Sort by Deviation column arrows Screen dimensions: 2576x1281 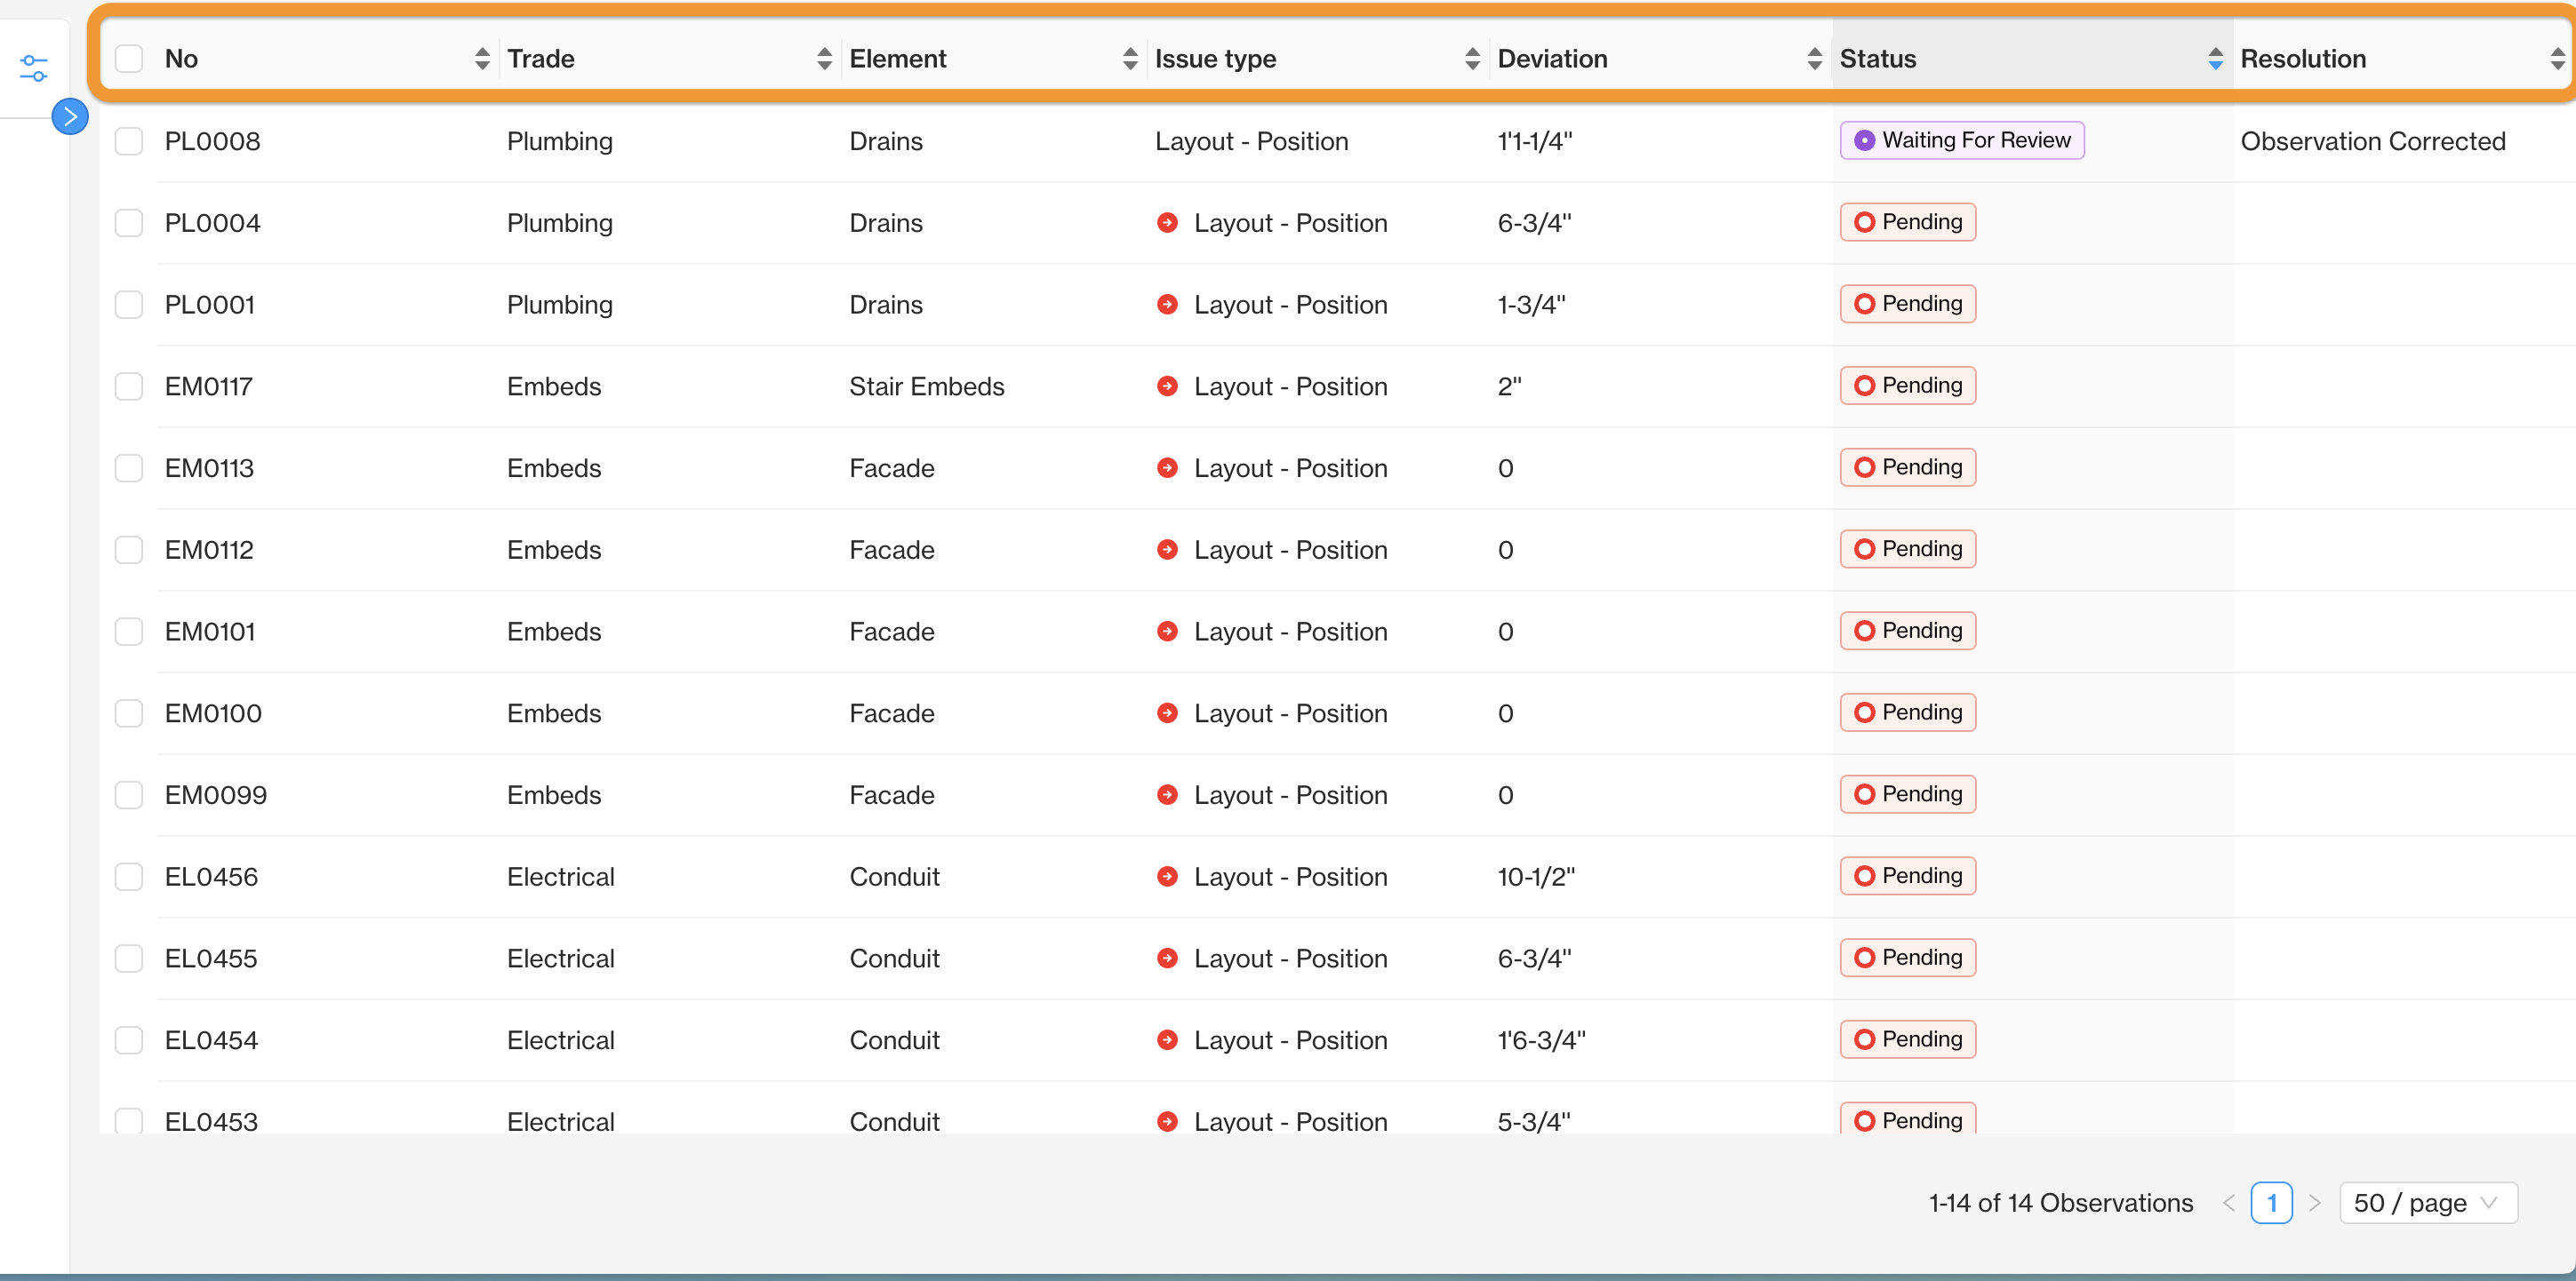(1814, 59)
